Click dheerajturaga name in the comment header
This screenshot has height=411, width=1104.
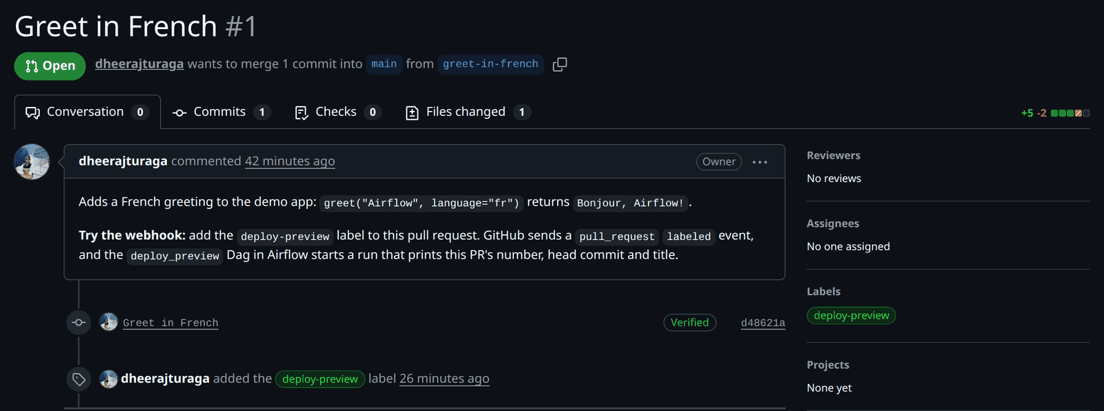tap(123, 161)
